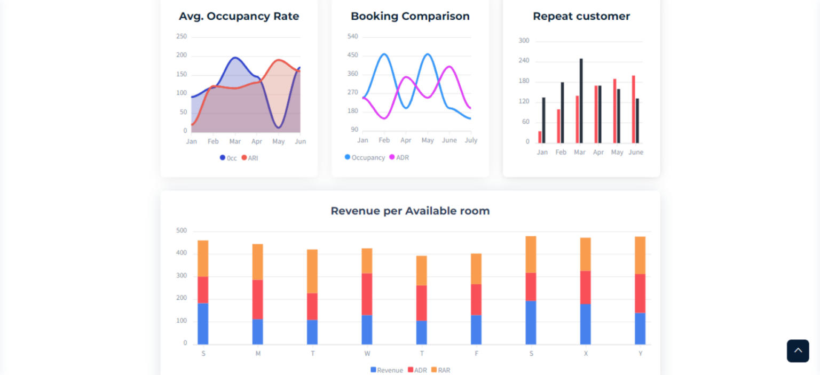Viewport: 820px width, 375px height.
Task: Select the Booking Comparison chart title
Action: 409,16
